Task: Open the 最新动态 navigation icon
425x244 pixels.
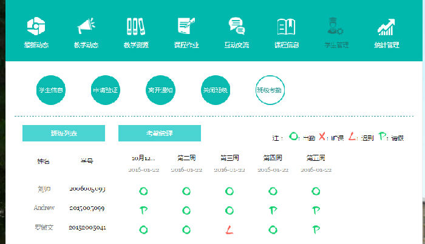Action: tap(36, 27)
